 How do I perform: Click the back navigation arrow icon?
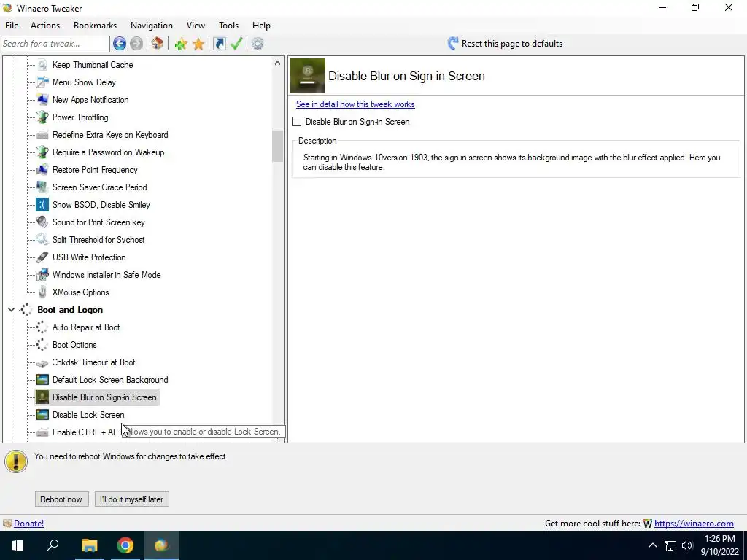point(120,44)
